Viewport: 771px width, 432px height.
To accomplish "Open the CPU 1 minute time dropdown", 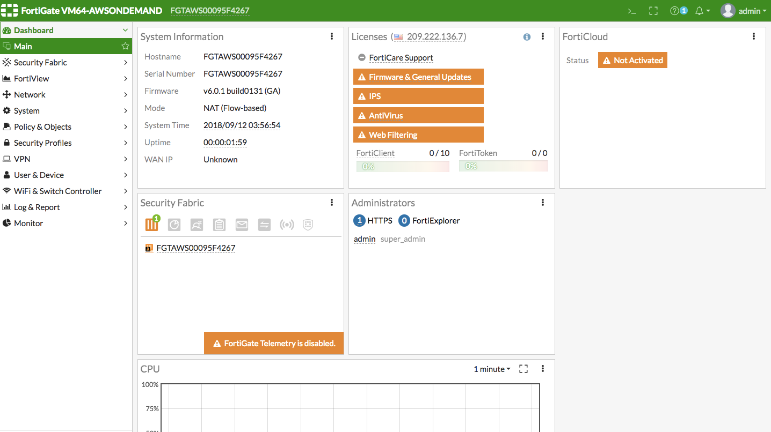I will (492, 369).
